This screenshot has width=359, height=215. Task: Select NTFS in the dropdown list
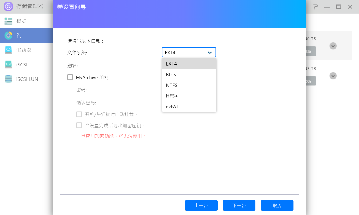[172, 85]
